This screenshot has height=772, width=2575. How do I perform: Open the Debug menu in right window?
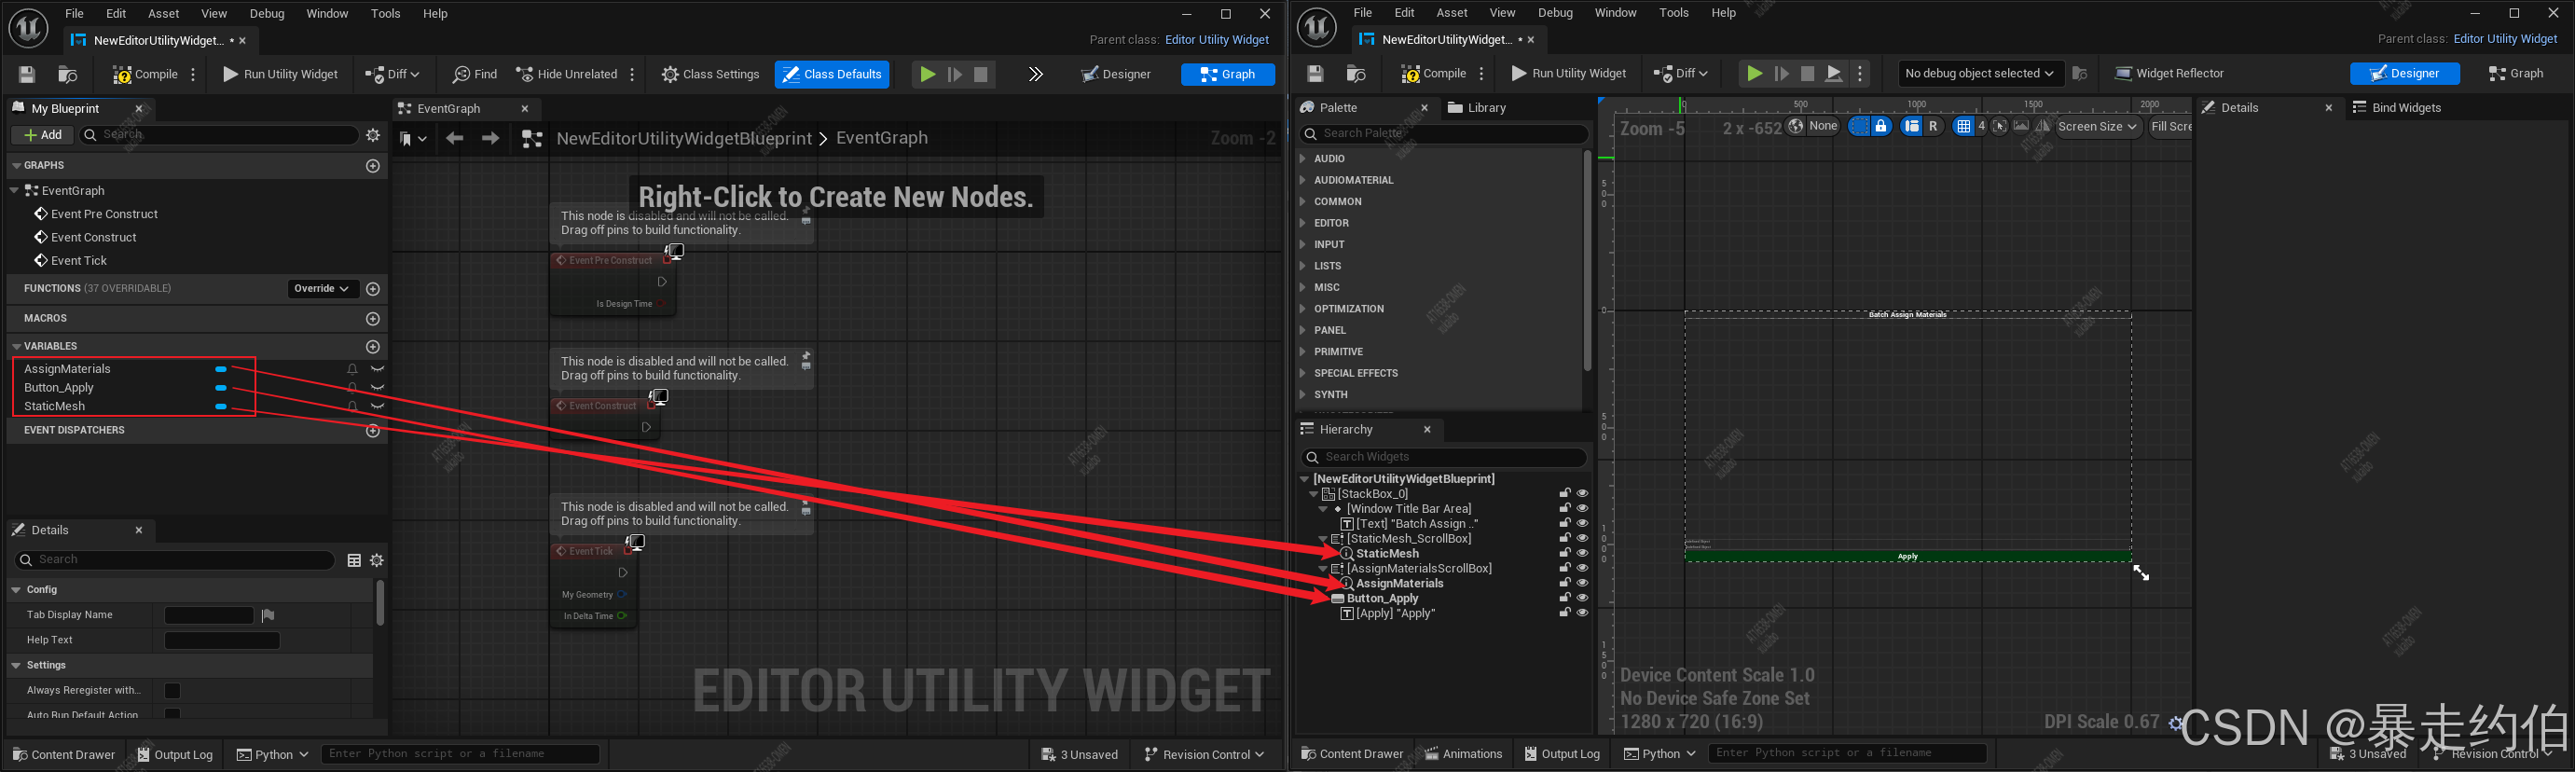[1554, 13]
